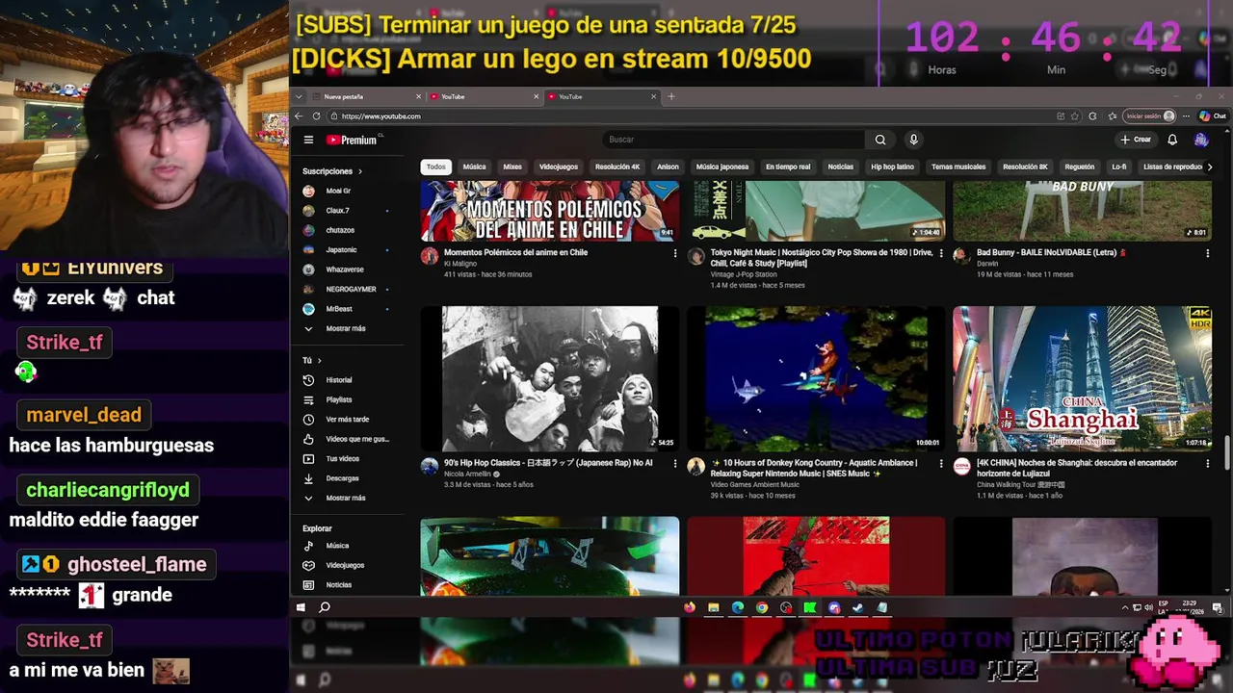Open the Nicola Armellin channel link

tap(467, 475)
